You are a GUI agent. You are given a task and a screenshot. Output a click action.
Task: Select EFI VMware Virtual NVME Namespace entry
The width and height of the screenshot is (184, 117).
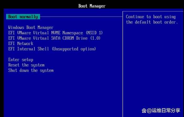tap(55, 33)
